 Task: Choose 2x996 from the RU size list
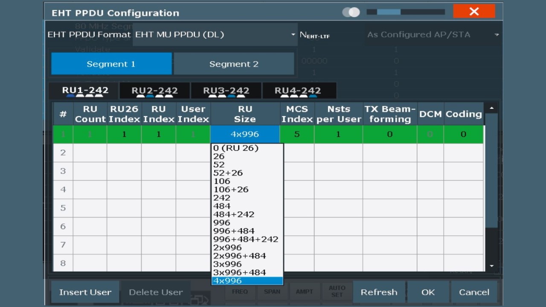(x=247, y=248)
